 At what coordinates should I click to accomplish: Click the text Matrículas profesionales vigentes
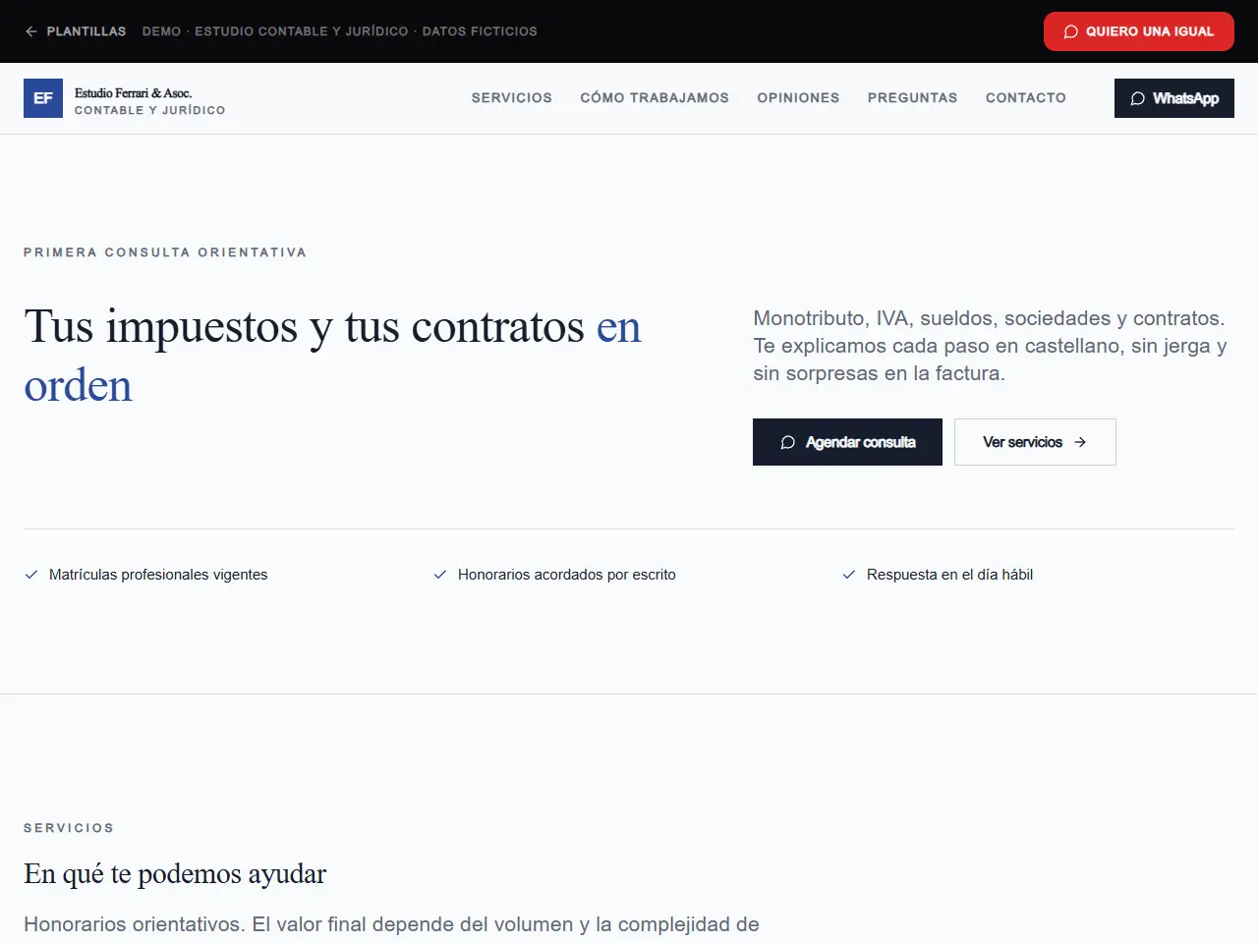point(158,575)
